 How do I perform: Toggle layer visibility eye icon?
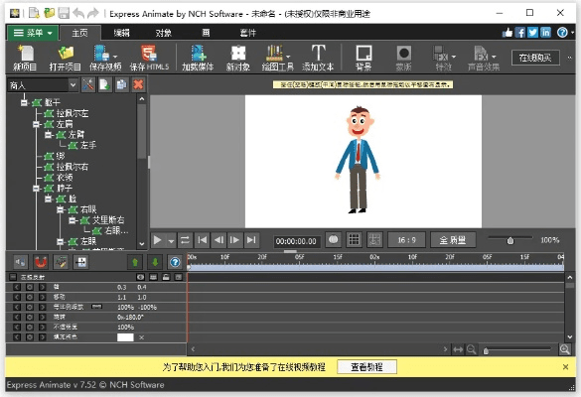[x=140, y=277]
